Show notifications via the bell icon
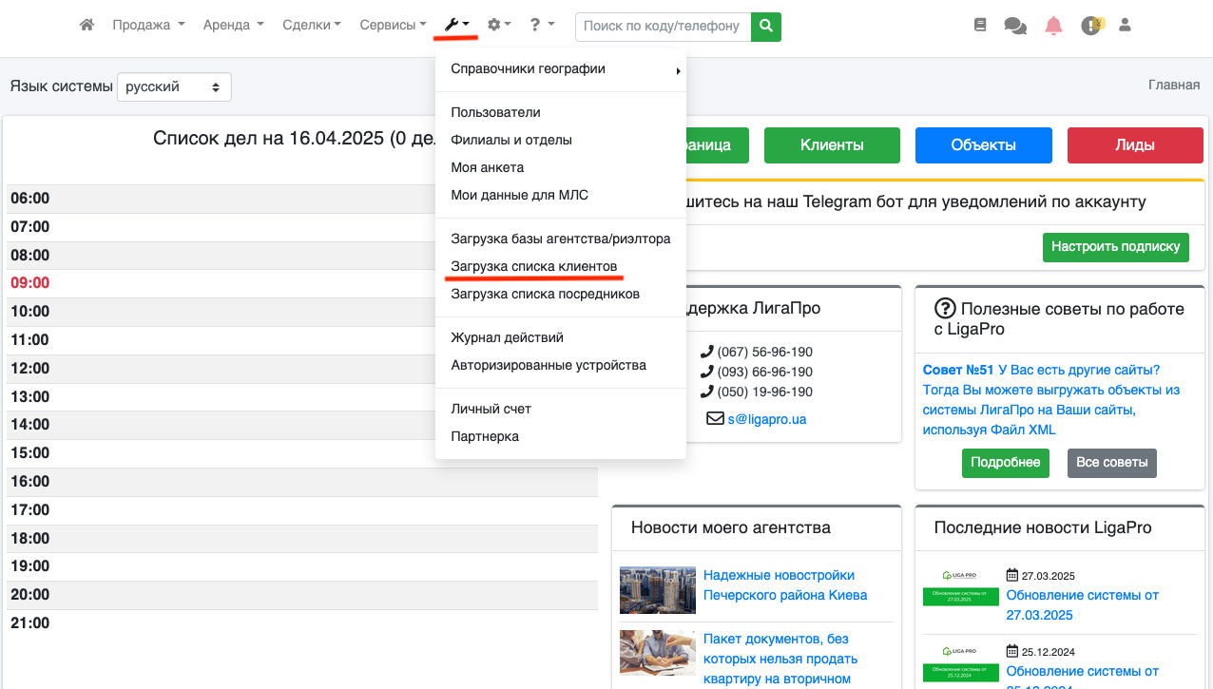This screenshot has width=1213, height=689. (1053, 27)
